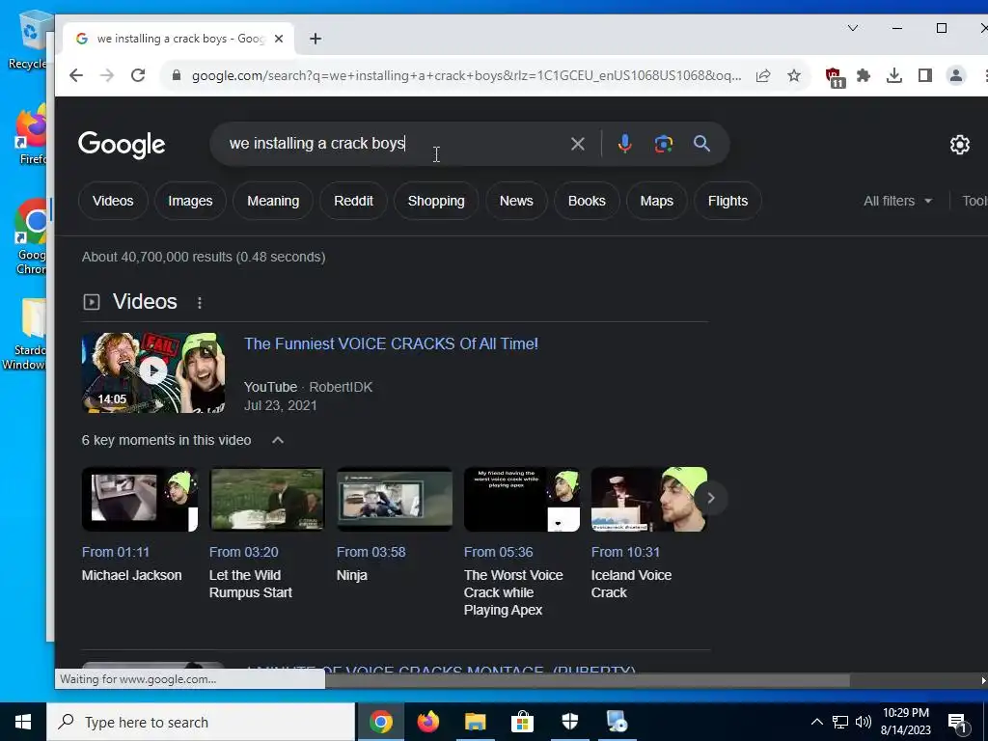Image resolution: width=988 pixels, height=741 pixels.
Task: Jump to 'From 03:58' timestamp link
Action: pos(371,552)
